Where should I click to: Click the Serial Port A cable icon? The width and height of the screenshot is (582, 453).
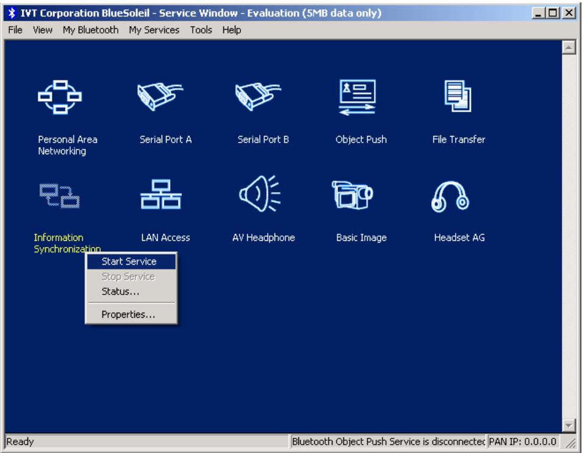coord(160,96)
